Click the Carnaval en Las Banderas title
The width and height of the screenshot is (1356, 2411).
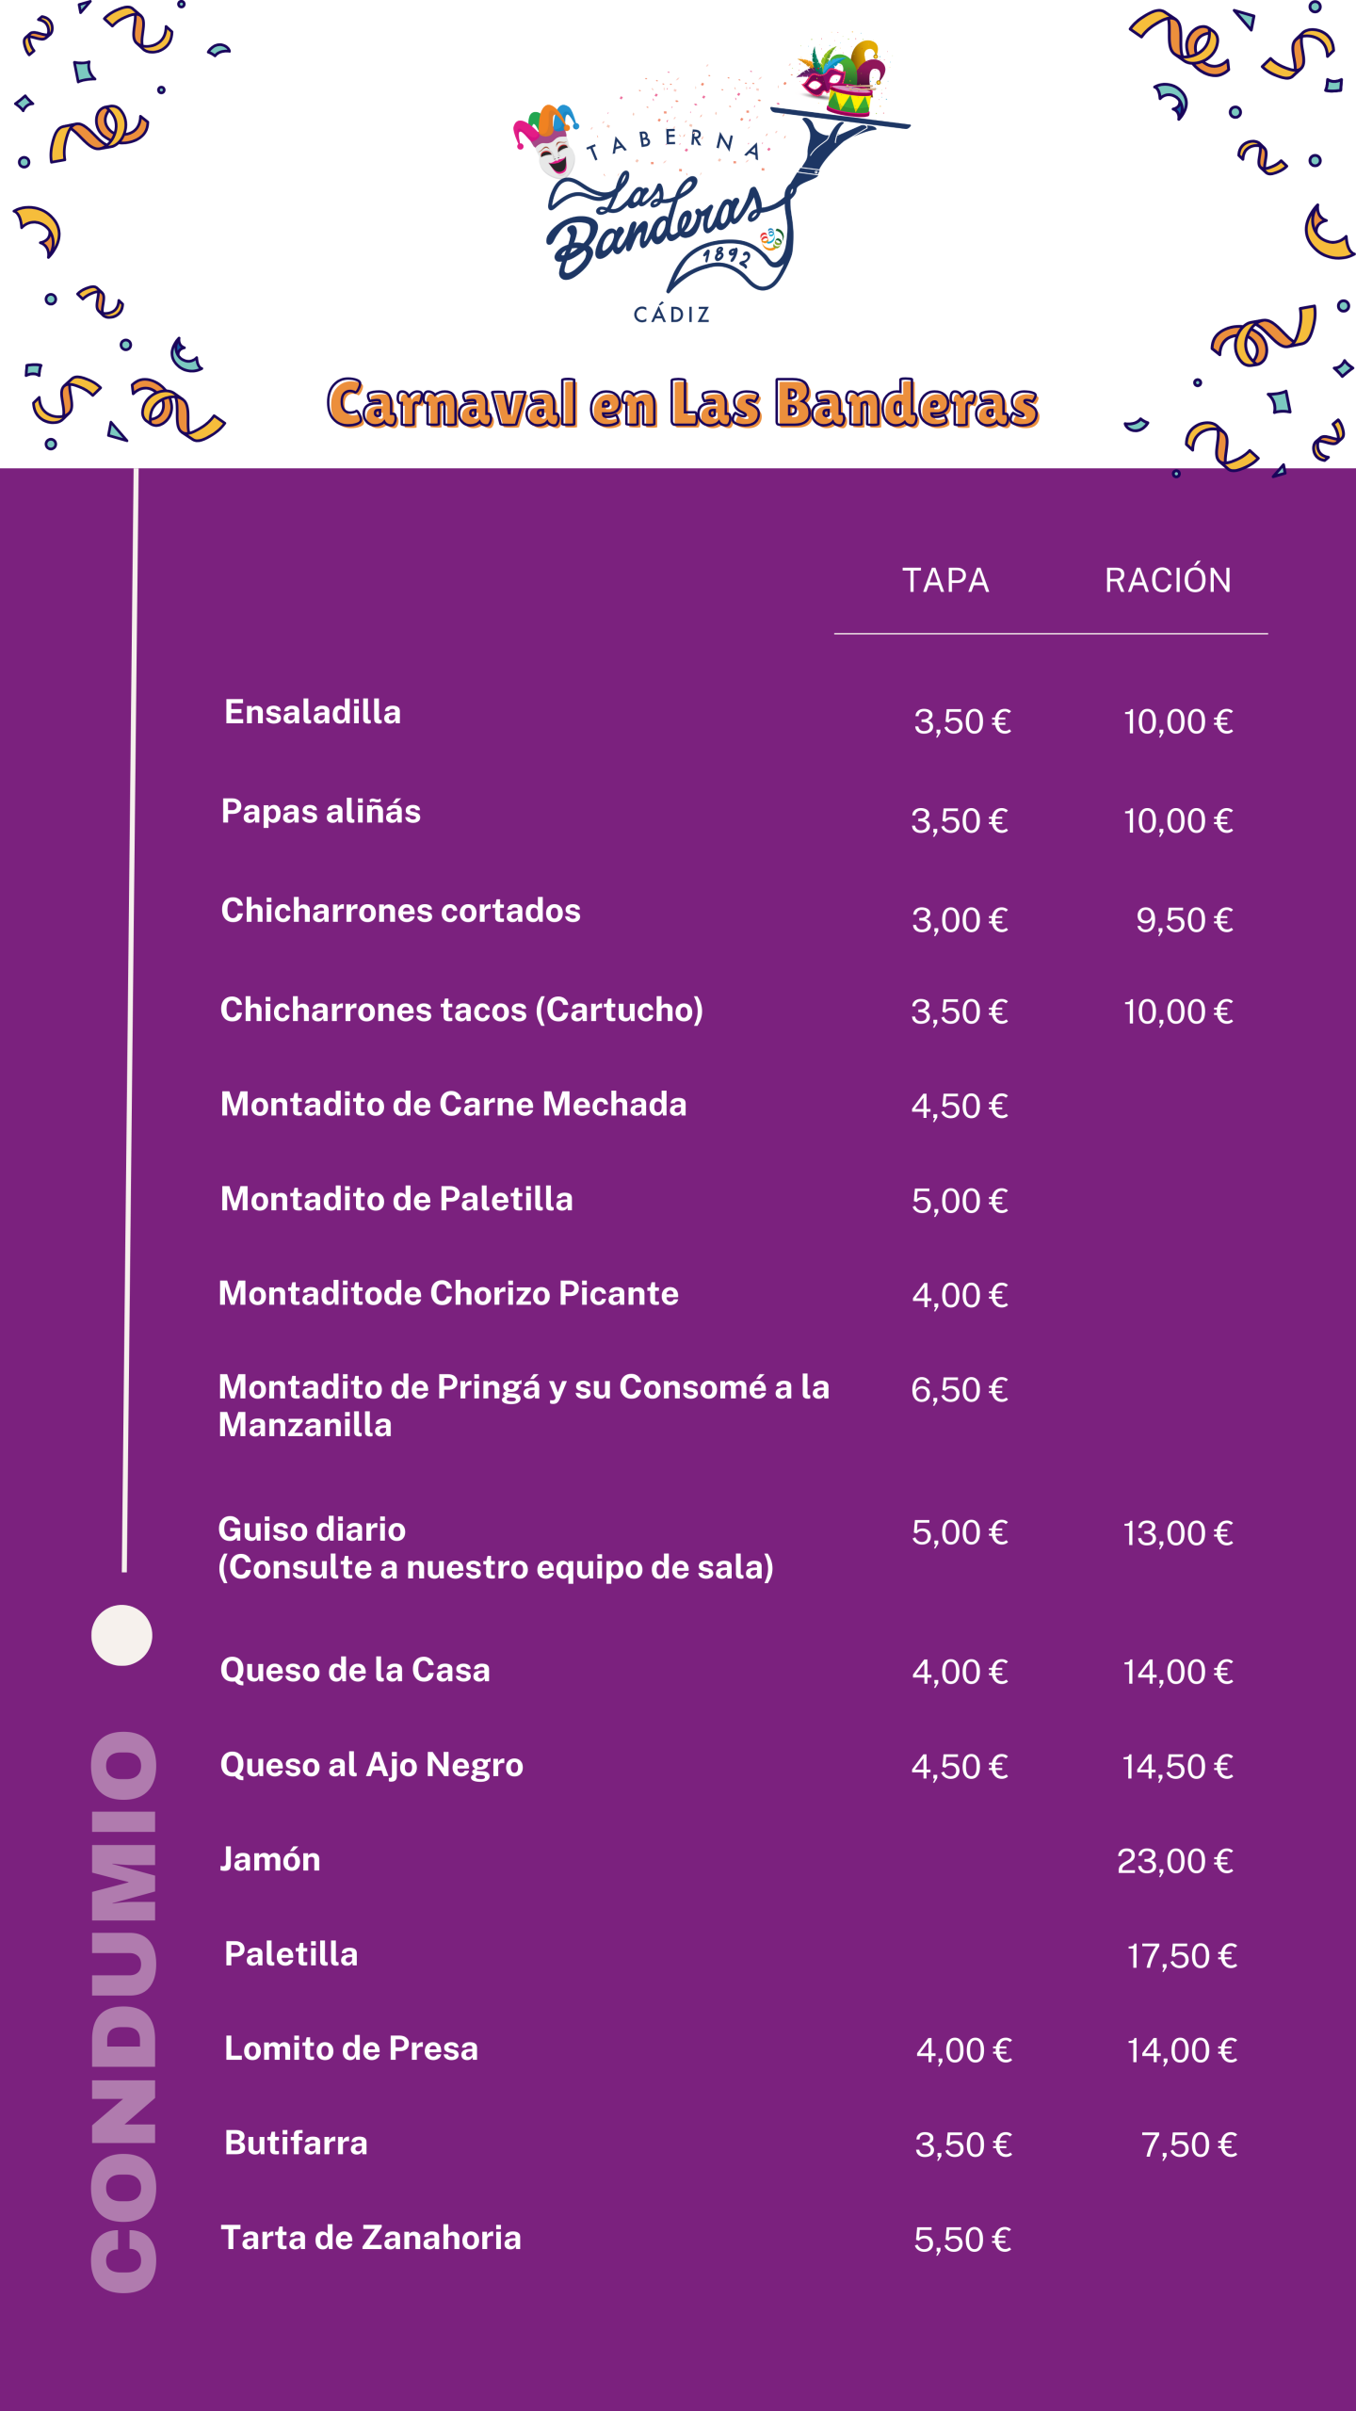(x=683, y=404)
